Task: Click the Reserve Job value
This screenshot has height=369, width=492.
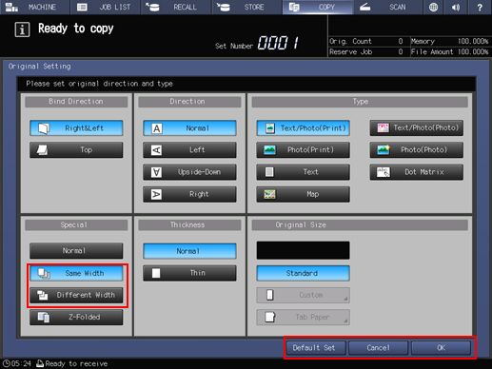Action: pos(401,51)
